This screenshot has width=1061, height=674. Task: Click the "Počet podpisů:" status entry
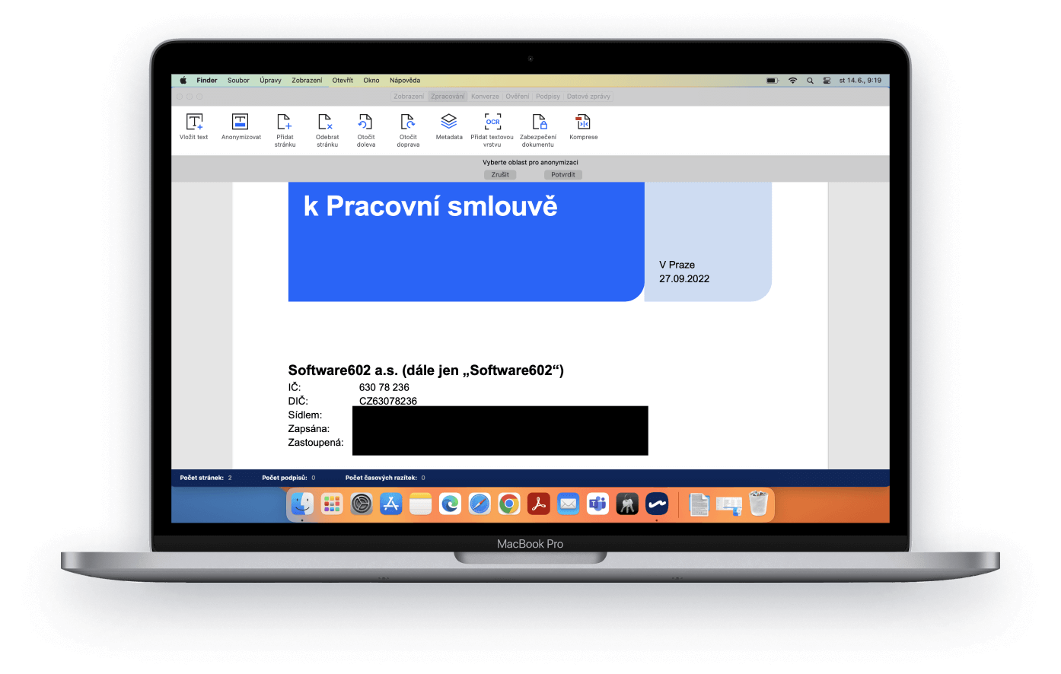(x=288, y=478)
